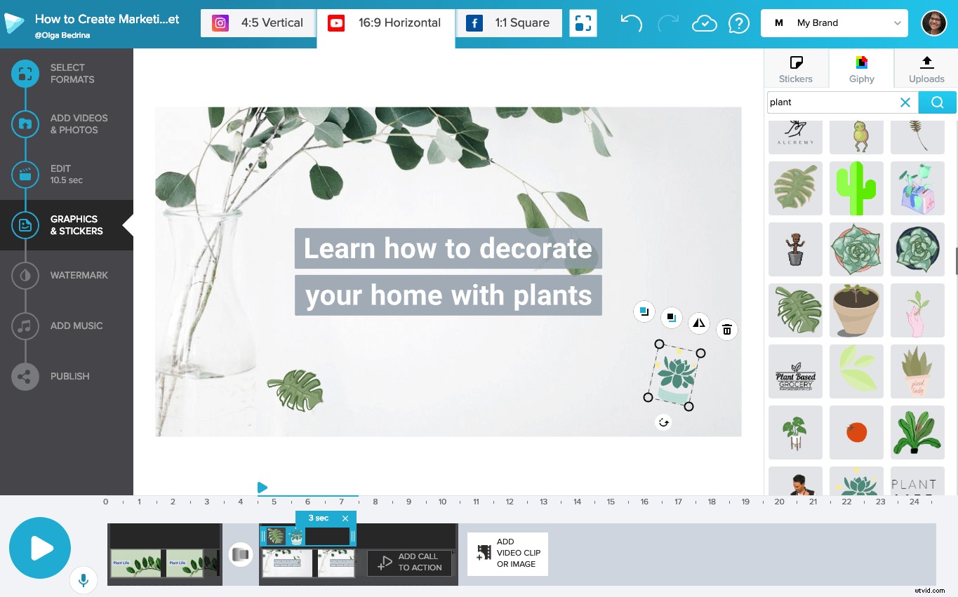This screenshot has height=597, width=958.
Task: Open custom format options
Action: click(x=583, y=22)
